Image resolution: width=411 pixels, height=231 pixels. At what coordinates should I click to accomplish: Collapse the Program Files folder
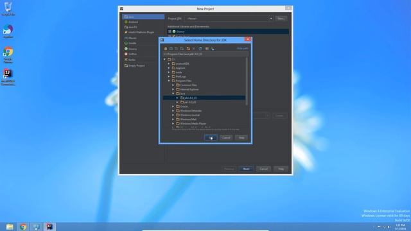169,81
